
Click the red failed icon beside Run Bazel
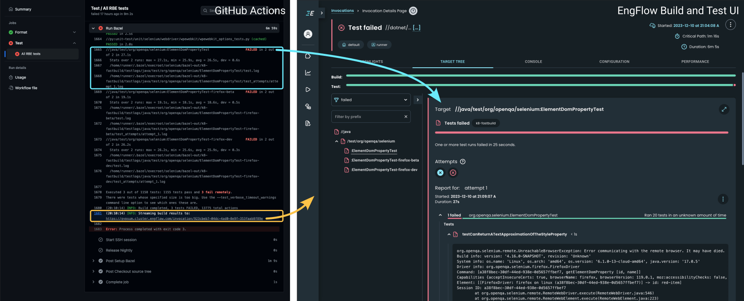point(100,28)
